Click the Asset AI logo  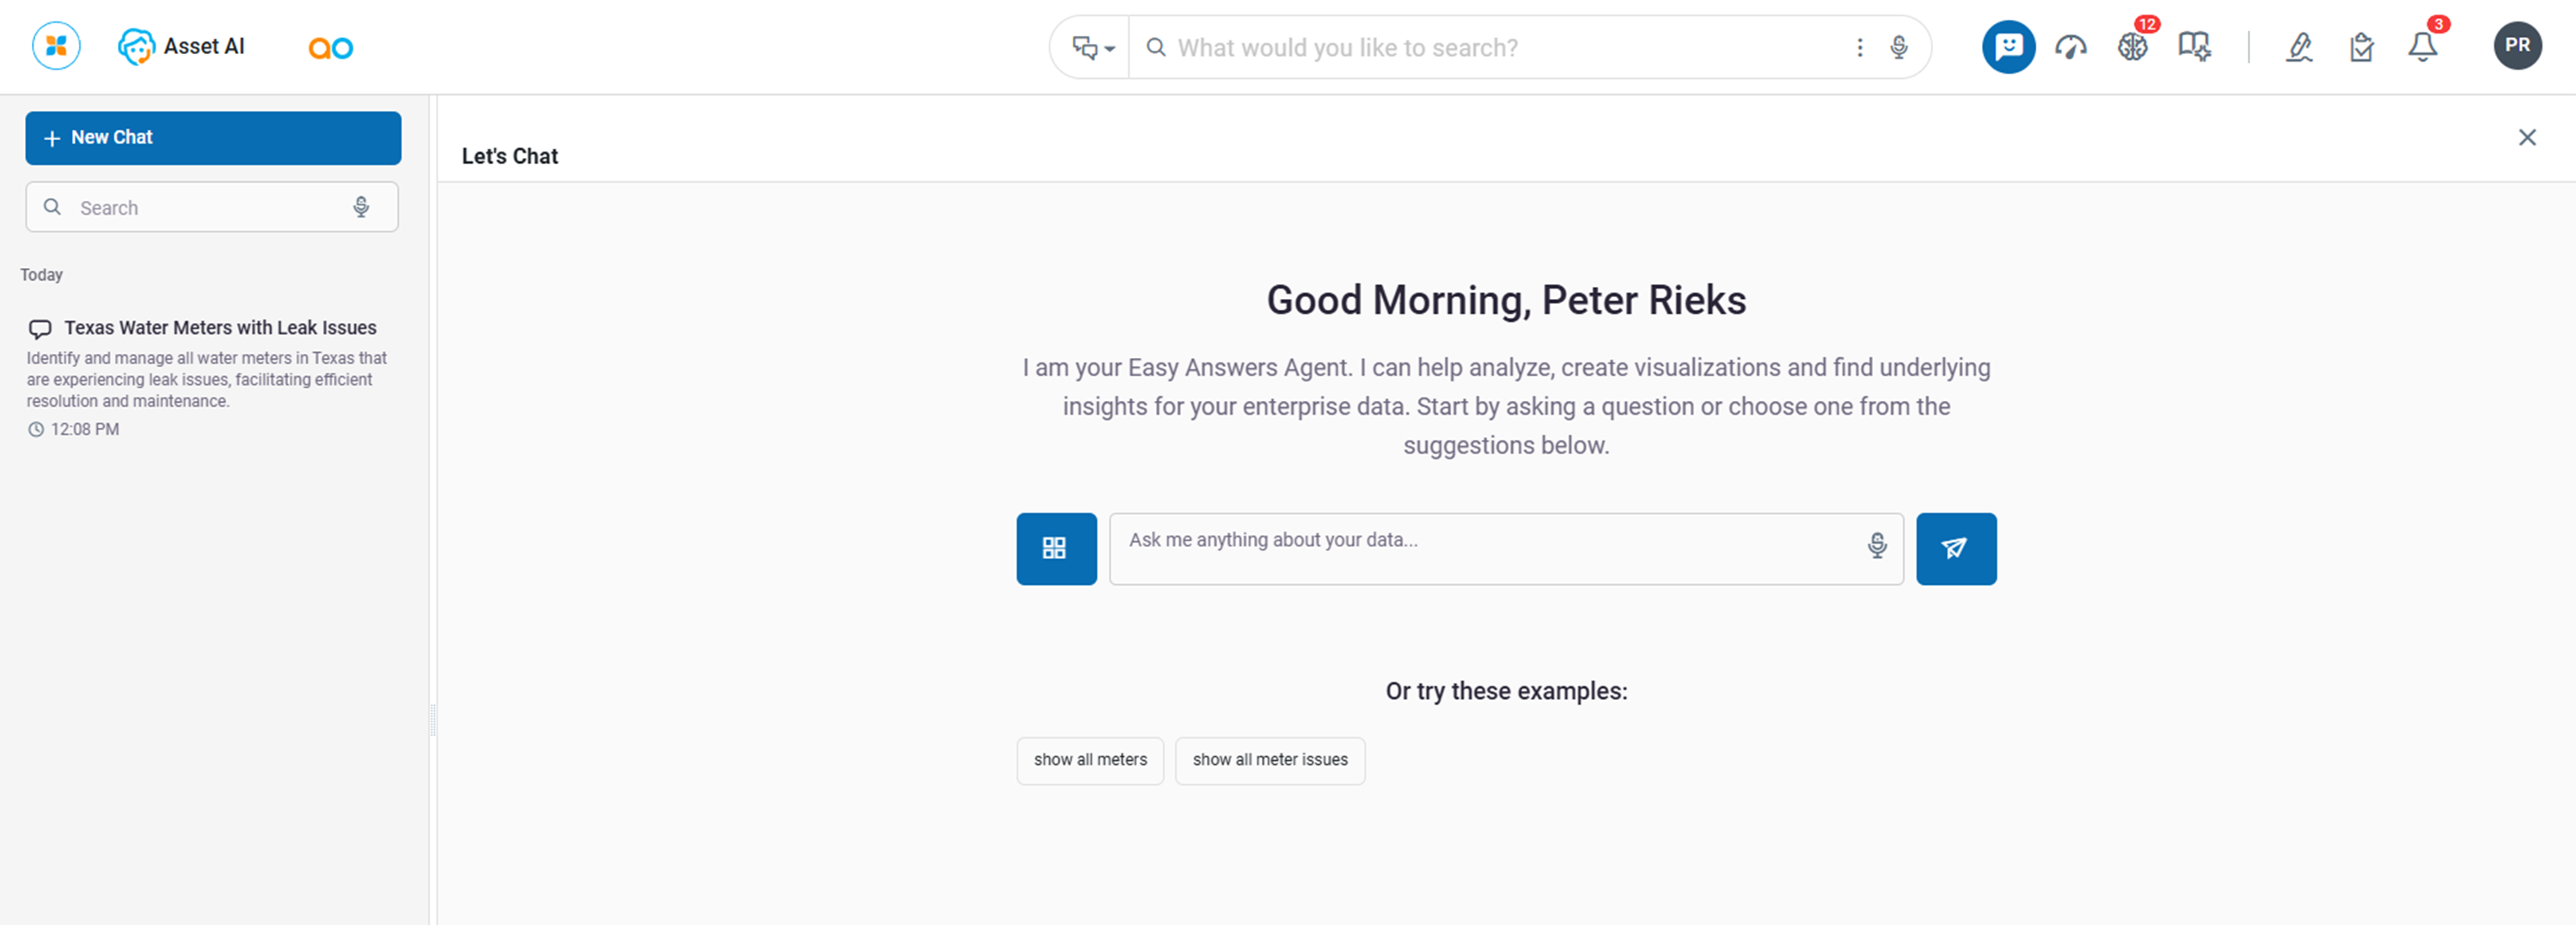pyautogui.click(x=181, y=46)
